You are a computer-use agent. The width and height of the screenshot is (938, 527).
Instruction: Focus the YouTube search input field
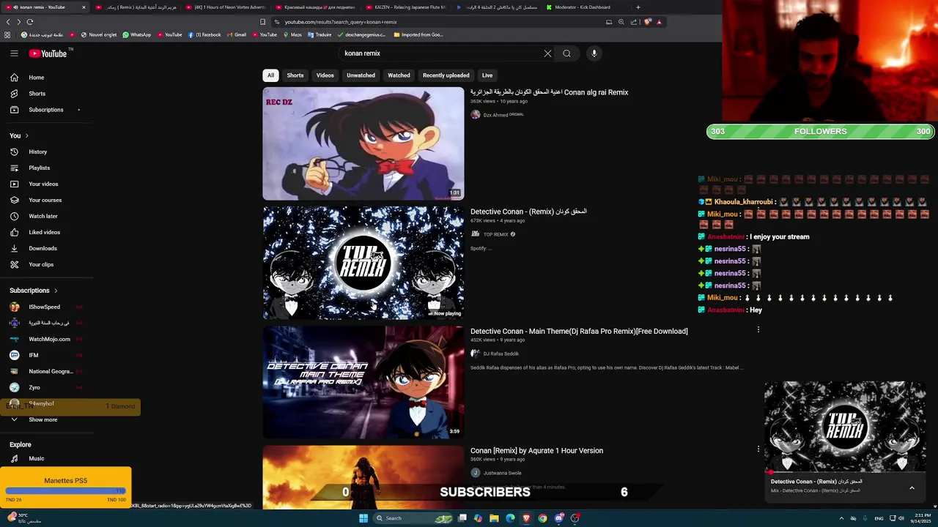click(440, 53)
